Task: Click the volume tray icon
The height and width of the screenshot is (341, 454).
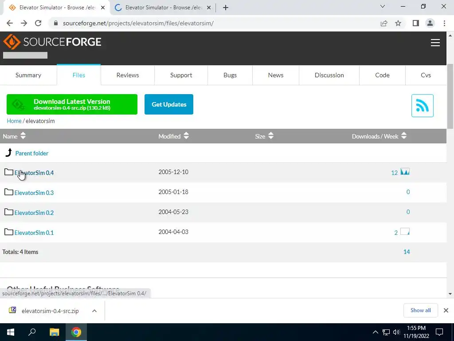Action: pos(396,332)
